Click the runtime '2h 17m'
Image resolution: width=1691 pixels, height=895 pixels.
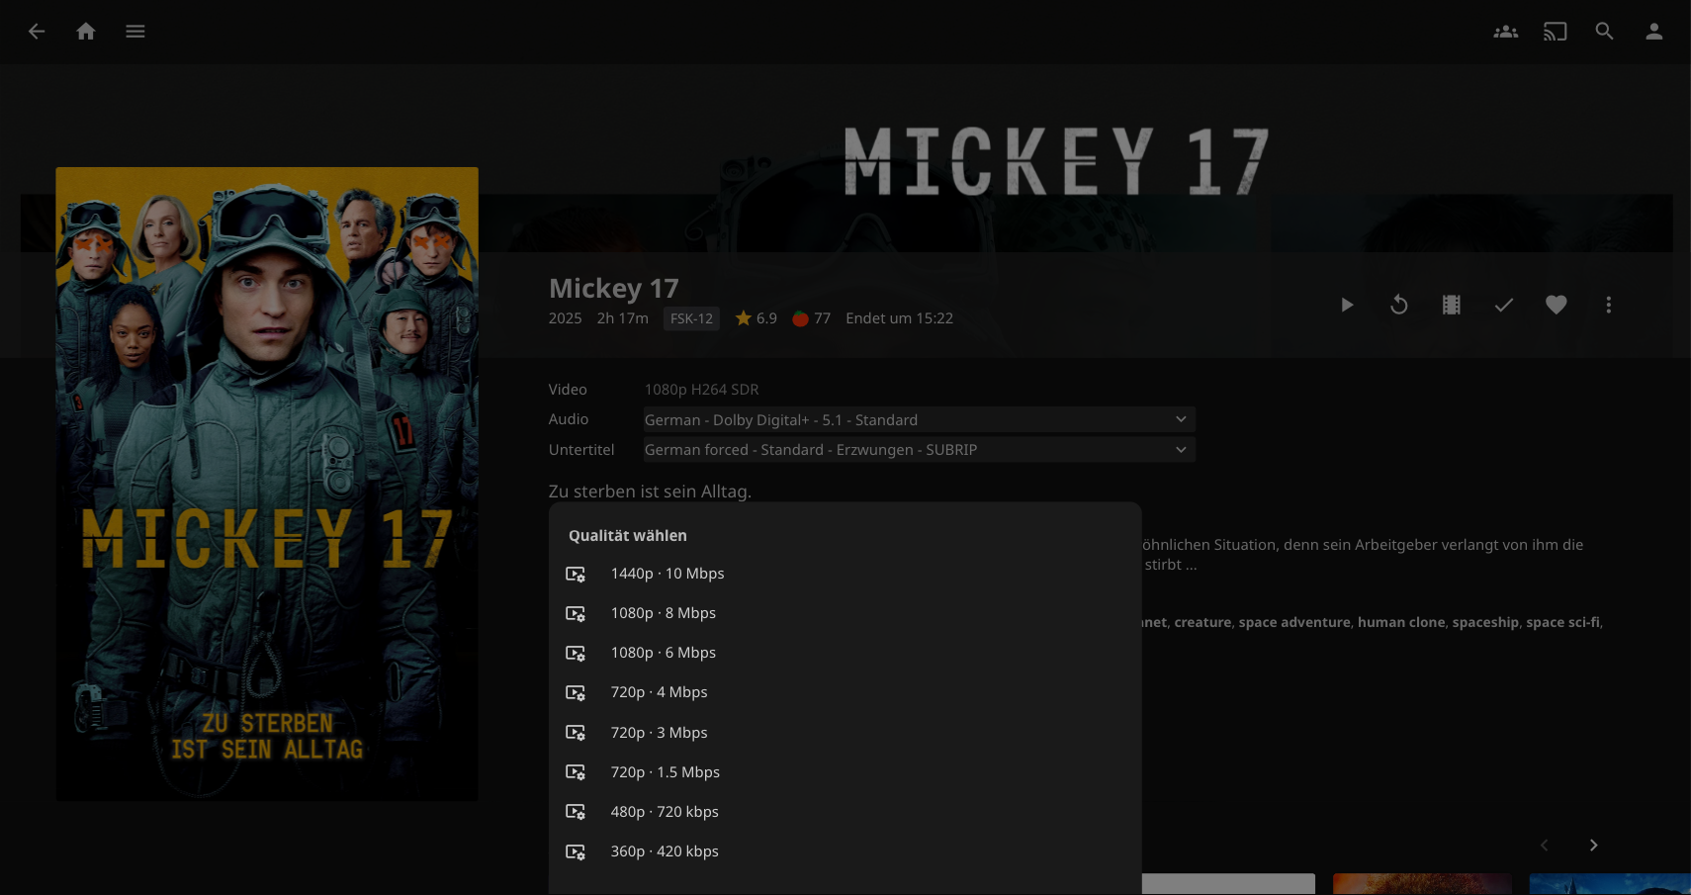coord(623,318)
